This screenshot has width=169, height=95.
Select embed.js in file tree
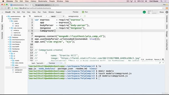[x=16, y=30]
